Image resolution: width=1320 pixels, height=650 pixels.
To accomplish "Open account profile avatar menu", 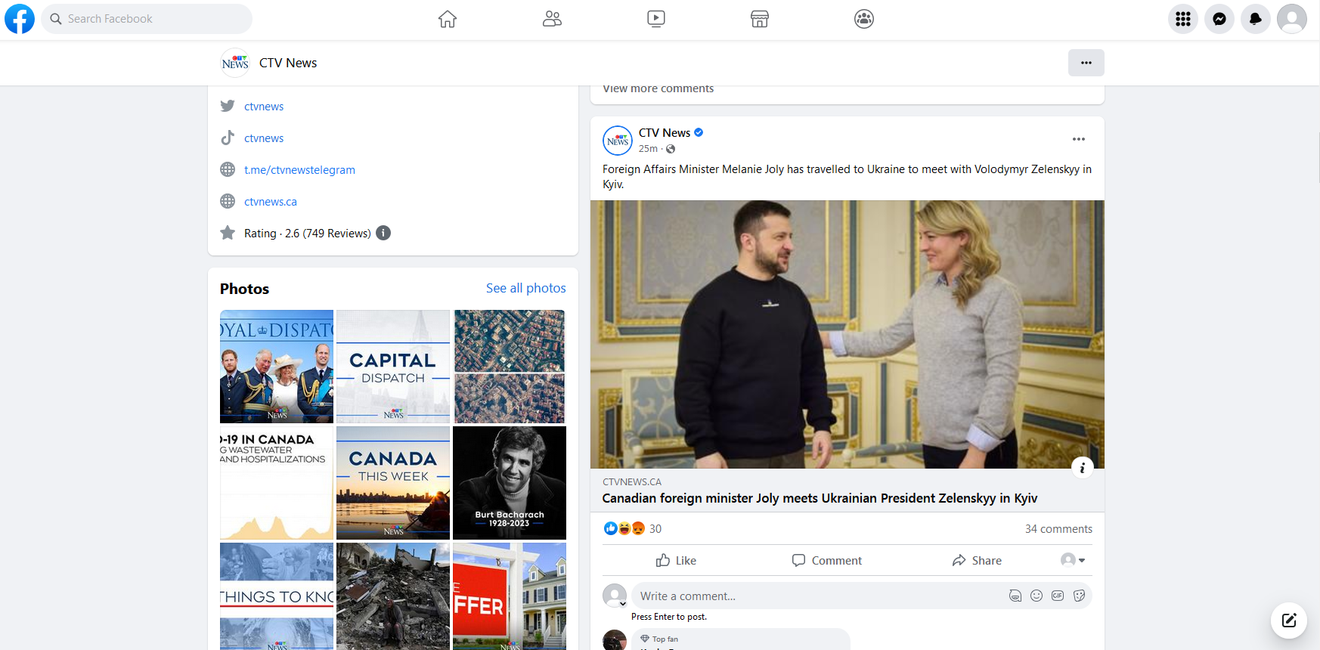I will (x=1292, y=19).
